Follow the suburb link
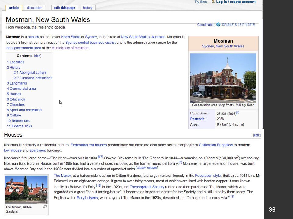Image resolution: width=293 pixels, height=219 pixels. tap(33, 37)
